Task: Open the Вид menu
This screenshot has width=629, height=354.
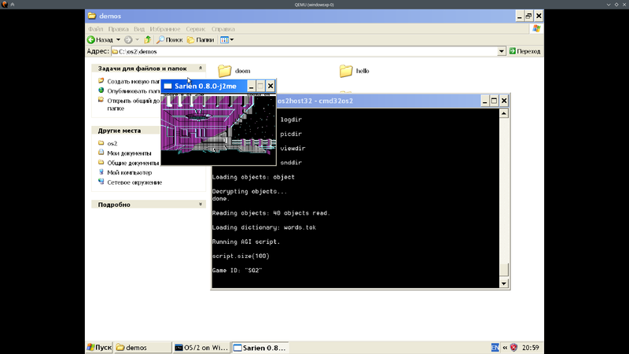Action: [139, 29]
